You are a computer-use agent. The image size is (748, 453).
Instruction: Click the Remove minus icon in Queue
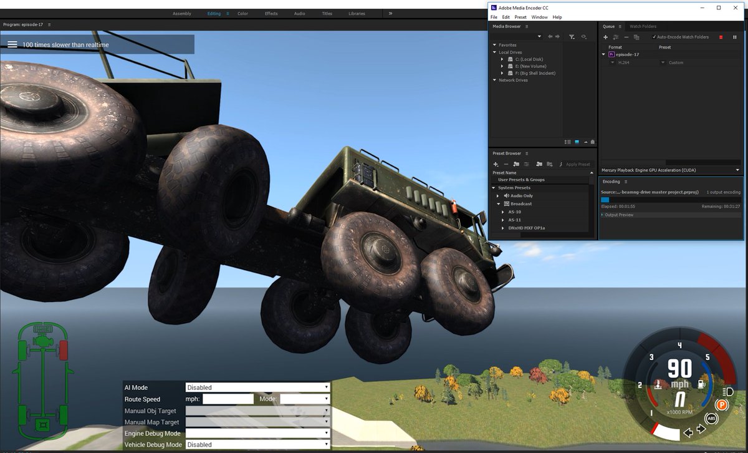pos(626,37)
